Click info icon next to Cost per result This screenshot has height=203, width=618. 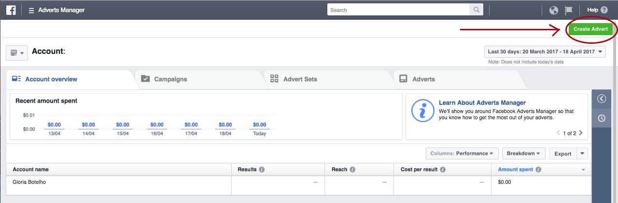pyautogui.click(x=443, y=169)
